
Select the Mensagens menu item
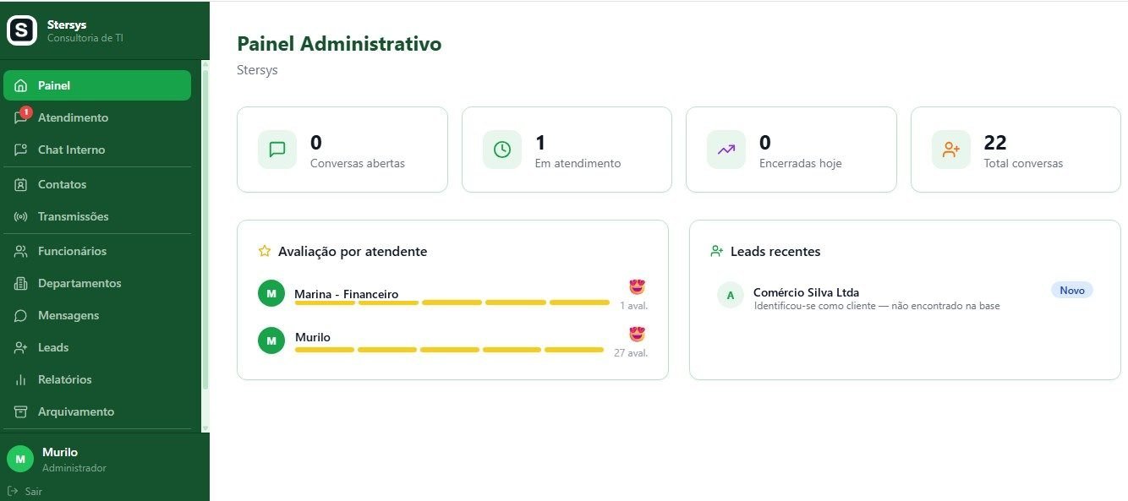pyautogui.click(x=97, y=315)
